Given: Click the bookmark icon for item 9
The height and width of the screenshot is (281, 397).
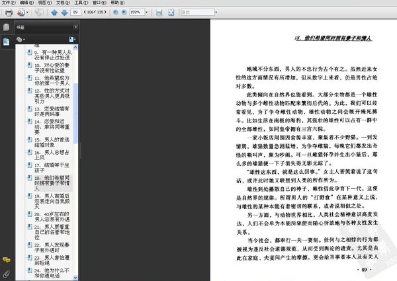Looking at the screenshot, I should tap(30, 52).
